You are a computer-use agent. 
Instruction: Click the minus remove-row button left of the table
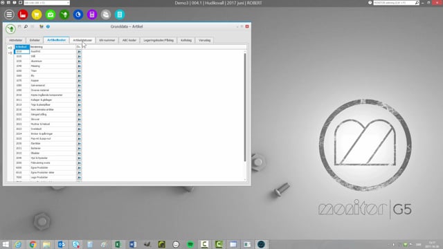10,53
